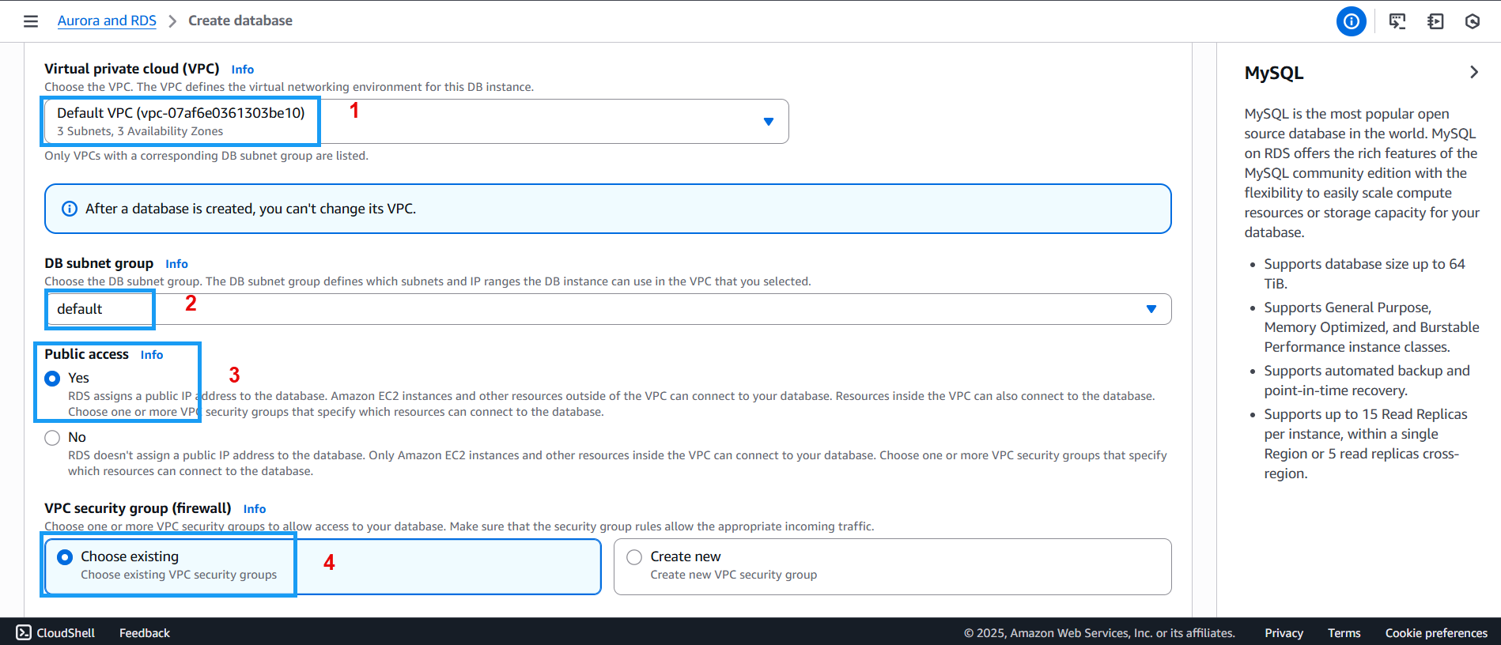Open the DB subnet group dropdown
This screenshot has height=645, width=1501.
[x=608, y=309]
